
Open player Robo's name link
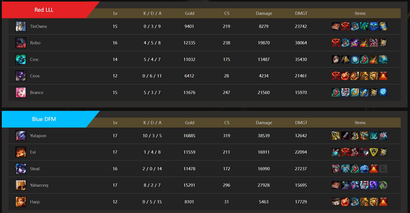[35, 43]
